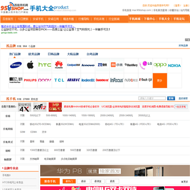Select the orange 最热门 sort tab
Image resolution: width=190 pixels, height=190 pixels.
69,181
